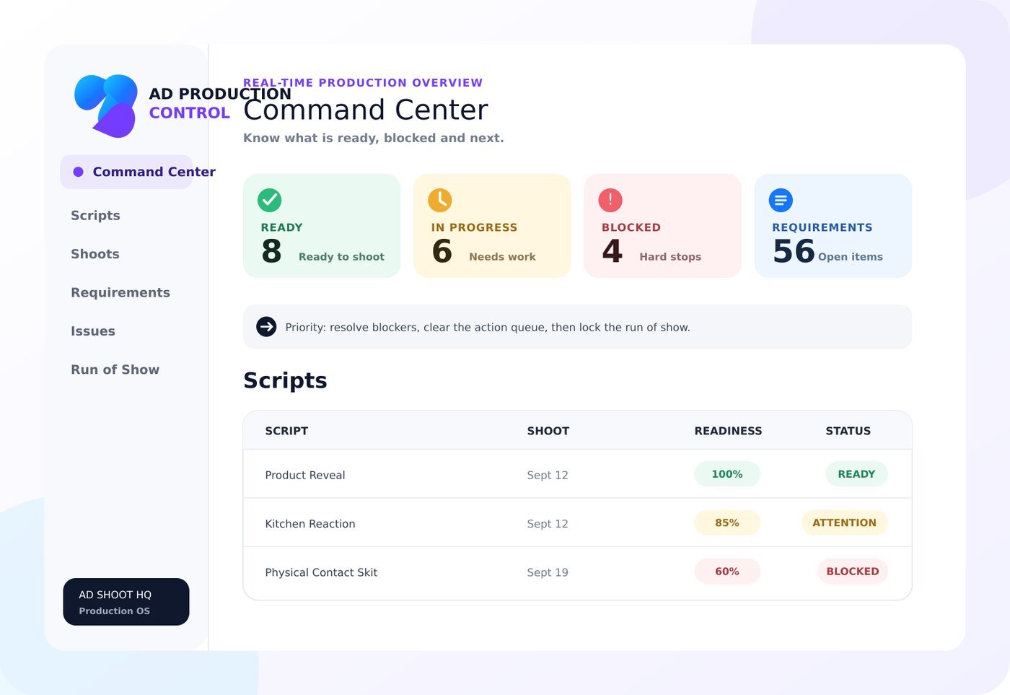
Task: Open the Ready to shoot card
Action: [322, 226]
